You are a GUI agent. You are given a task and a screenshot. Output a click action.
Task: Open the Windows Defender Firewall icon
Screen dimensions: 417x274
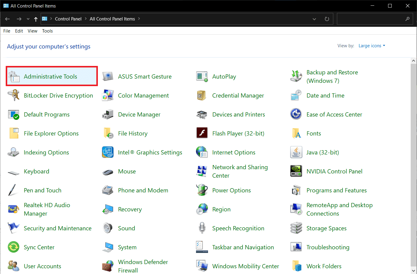pyautogui.click(x=143, y=266)
